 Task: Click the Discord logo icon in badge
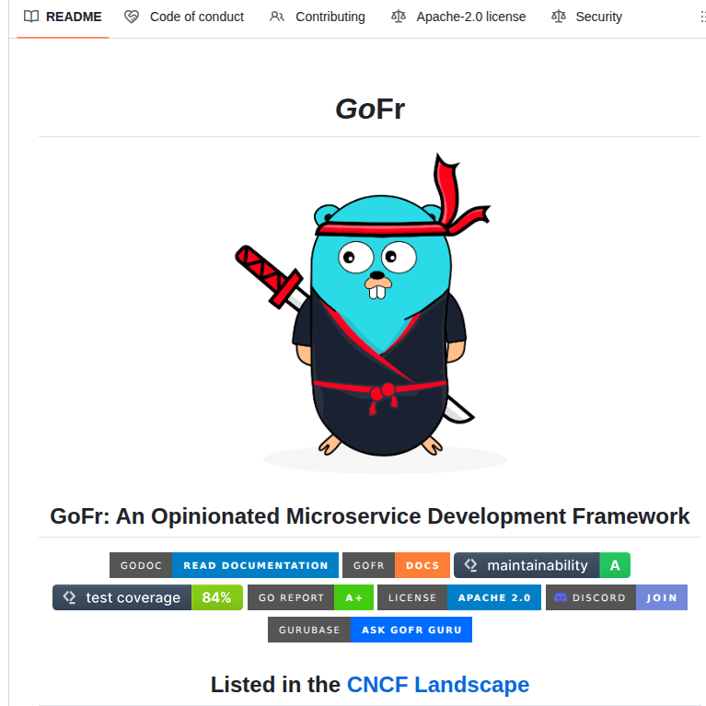click(561, 597)
